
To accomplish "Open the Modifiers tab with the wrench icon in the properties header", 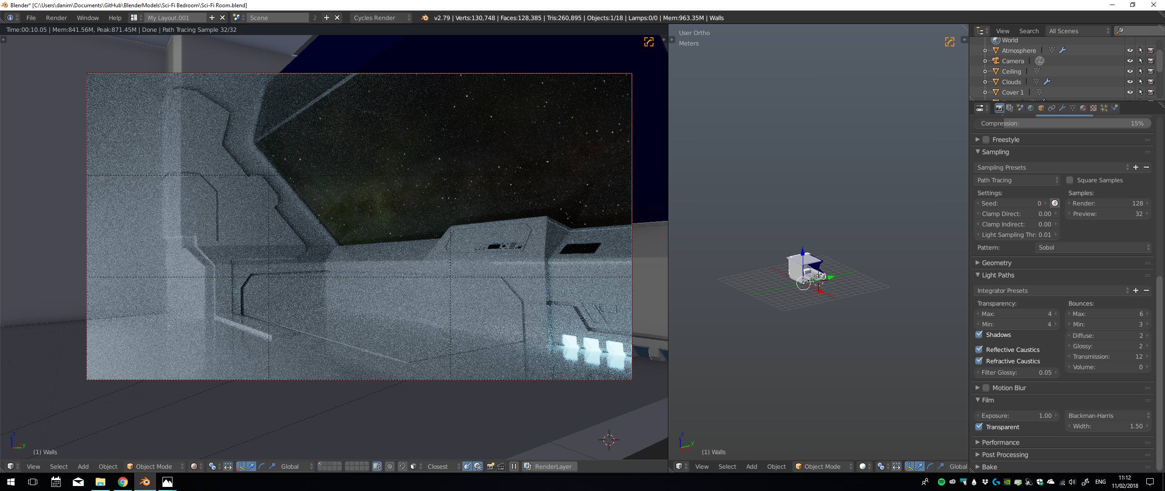I will click(1062, 108).
